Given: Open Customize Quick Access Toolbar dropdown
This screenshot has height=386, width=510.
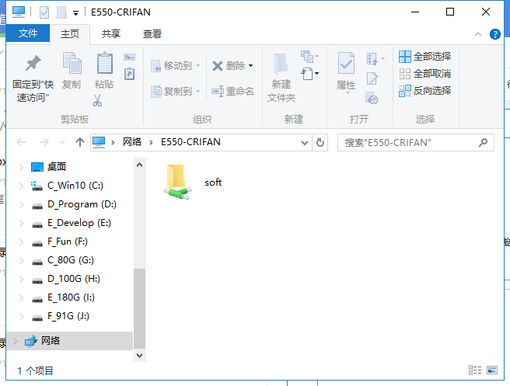Looking at the screenshot, I should tap(75, 13).
